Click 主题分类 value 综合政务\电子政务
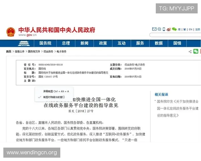The width and height of the screenshot is (201, 161). click(x=135, y=65)
